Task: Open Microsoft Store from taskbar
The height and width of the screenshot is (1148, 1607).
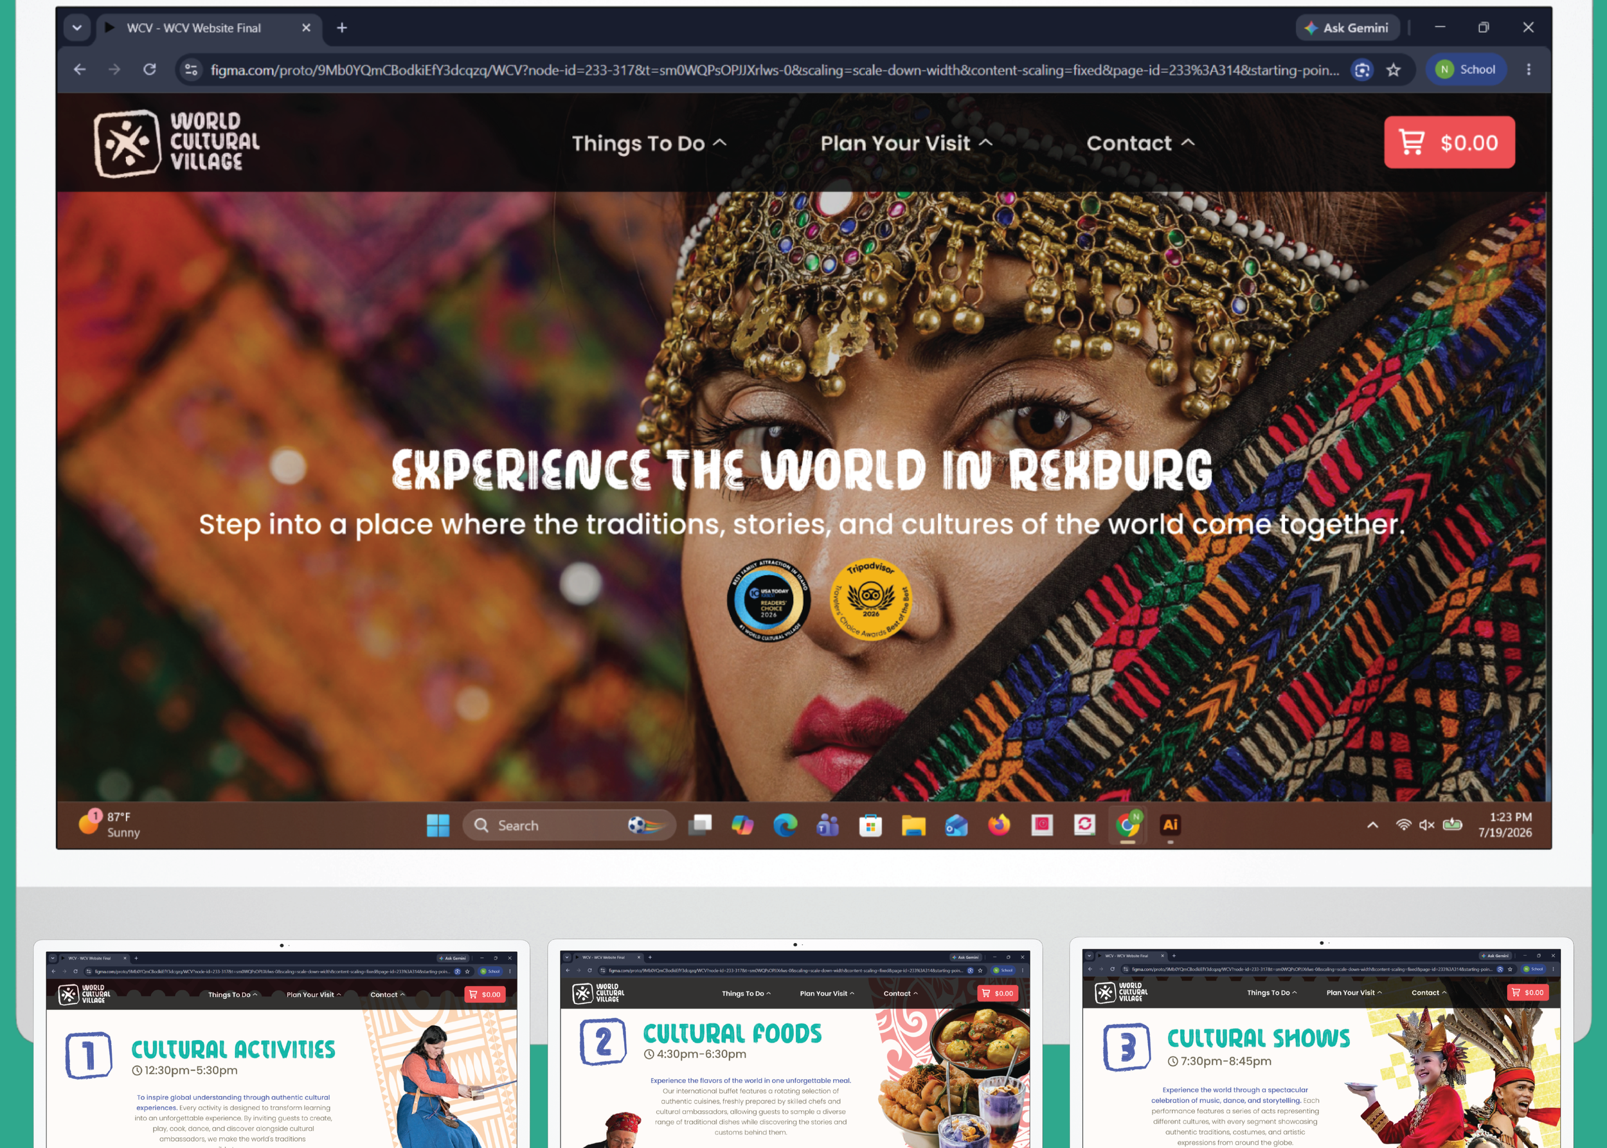Action: coord(870,825)
